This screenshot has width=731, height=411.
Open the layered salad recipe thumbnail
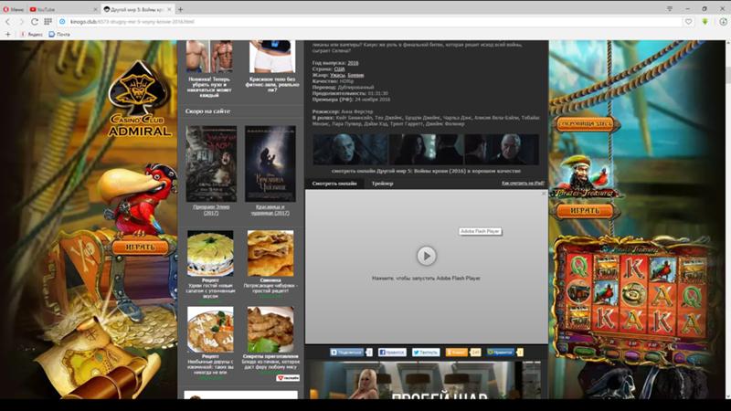point(210,253)
